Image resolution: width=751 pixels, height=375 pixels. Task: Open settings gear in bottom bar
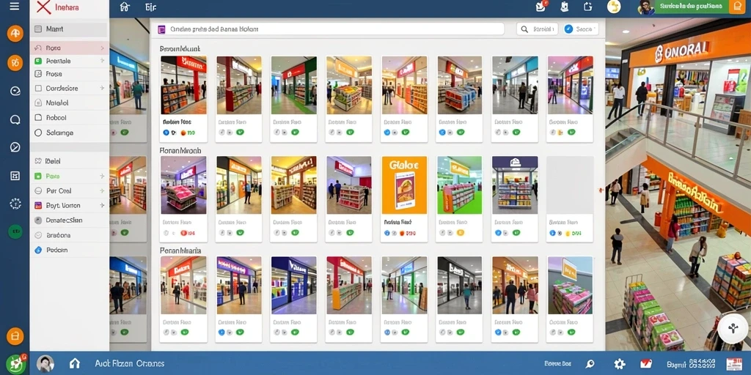[619, 363]
